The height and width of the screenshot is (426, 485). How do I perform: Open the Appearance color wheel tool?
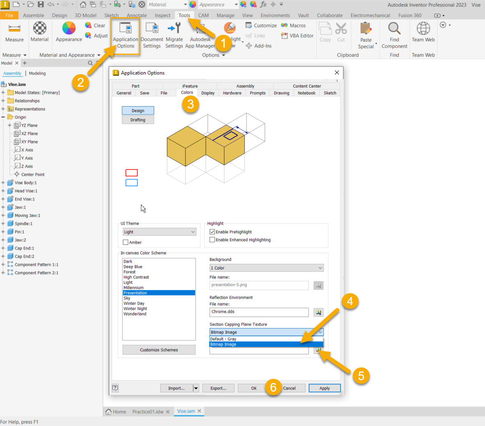(x=69, y=29)
